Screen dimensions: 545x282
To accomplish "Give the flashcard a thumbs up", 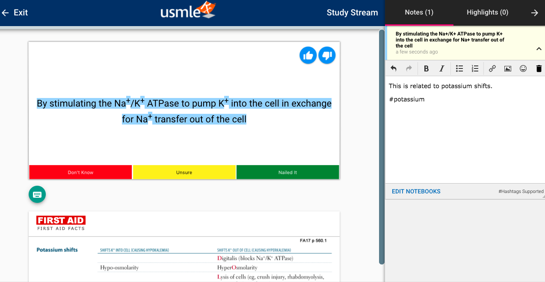I will coord(308,55).
